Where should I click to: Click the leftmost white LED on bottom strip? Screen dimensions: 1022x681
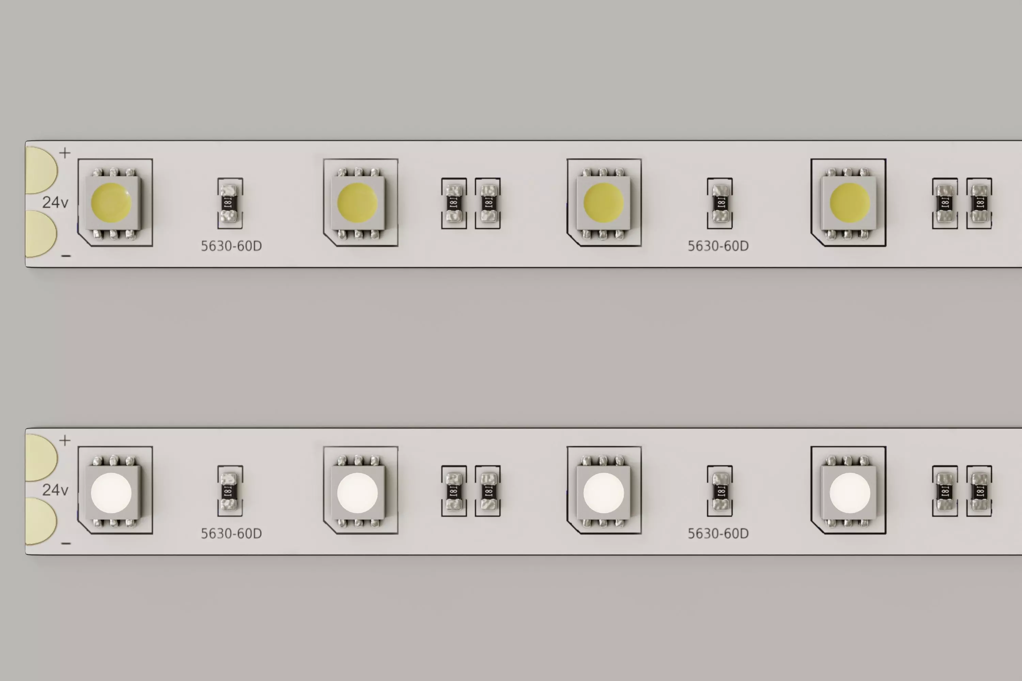(x=113, y=492)
